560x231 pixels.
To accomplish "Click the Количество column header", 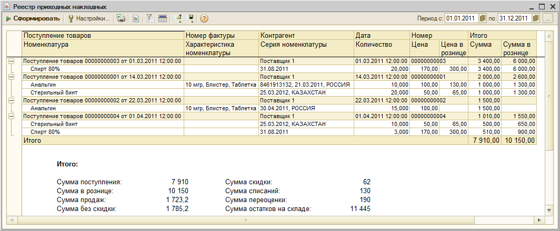I will pyautogui.click(x=382, y=48).
